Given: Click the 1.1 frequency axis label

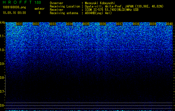Looking at the screenshot, I should [3, 36].
